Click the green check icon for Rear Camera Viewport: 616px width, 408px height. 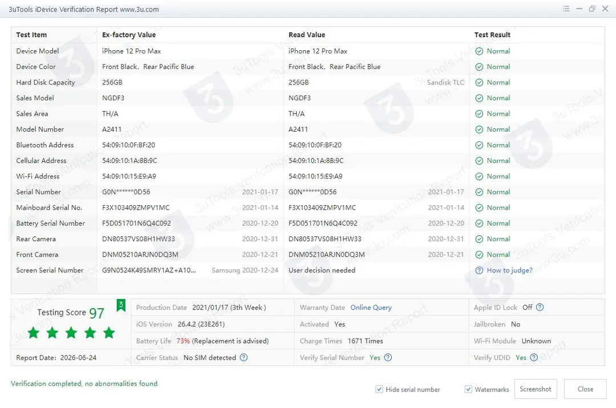[x=479, y=239]
